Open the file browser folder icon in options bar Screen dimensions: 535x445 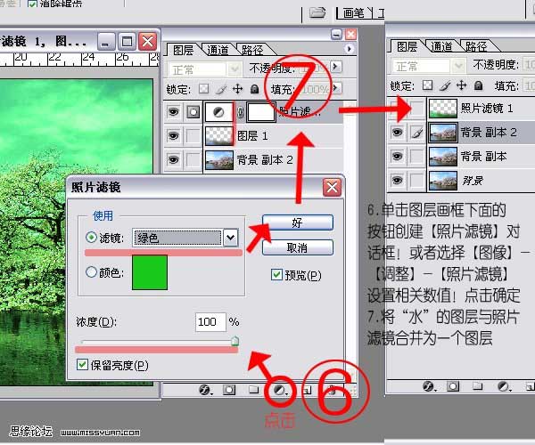tap(317, 13)
